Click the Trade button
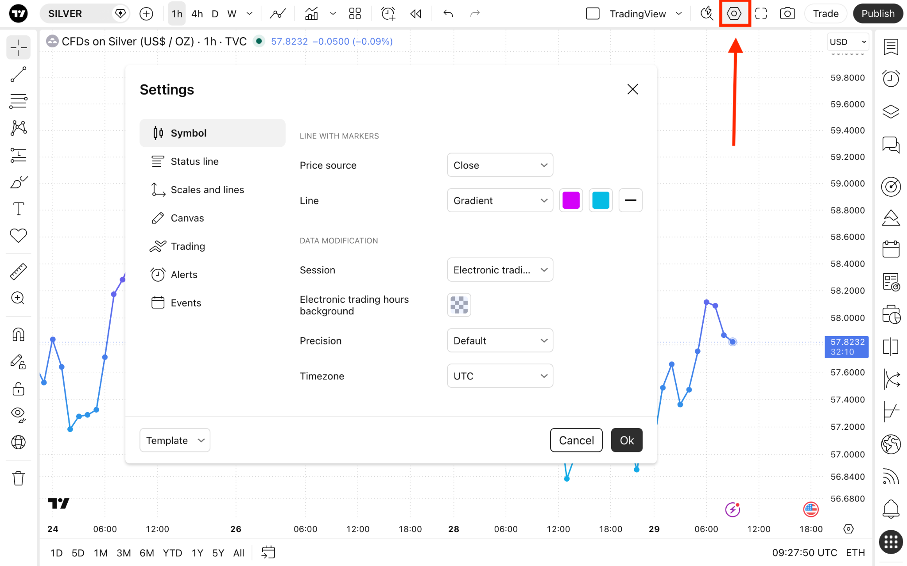The width and height of the screenshot is (907, 566). (826, 14)
